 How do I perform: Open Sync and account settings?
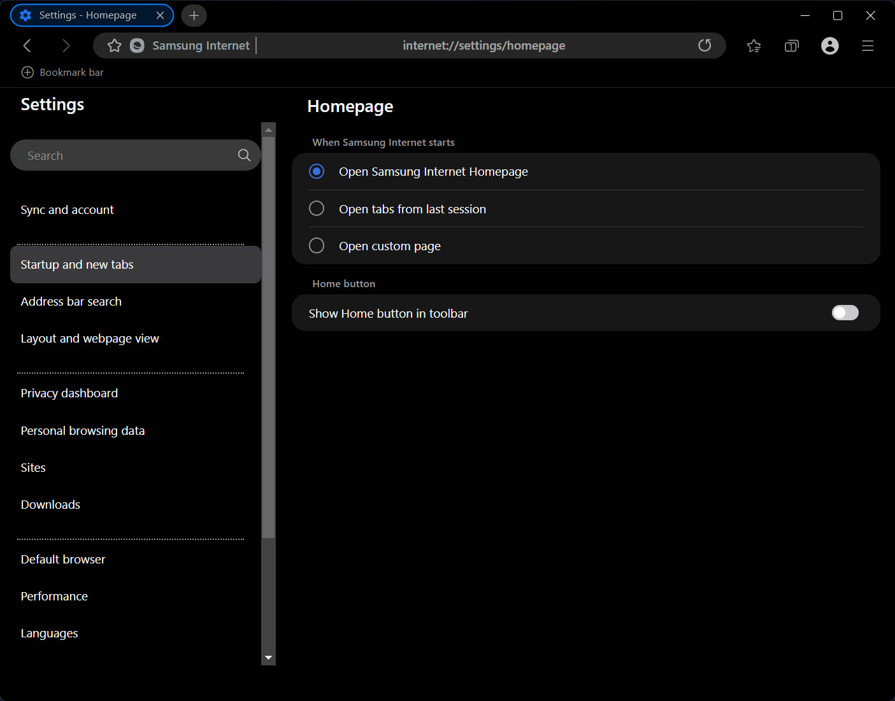tap(68, 210)
